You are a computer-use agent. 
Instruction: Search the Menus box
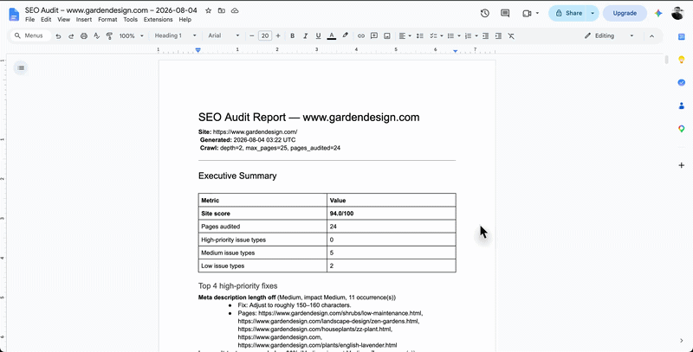[30, 36]
